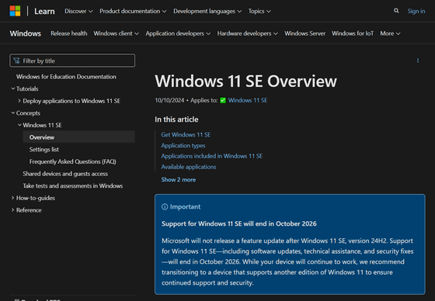Screen dimensions: 435x301
Task: Open the Discover dropdown menu
Action: tap(78, 11)
